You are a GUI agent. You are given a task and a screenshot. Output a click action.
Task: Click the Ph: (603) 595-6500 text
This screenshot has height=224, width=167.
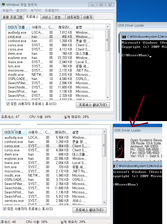145,150
